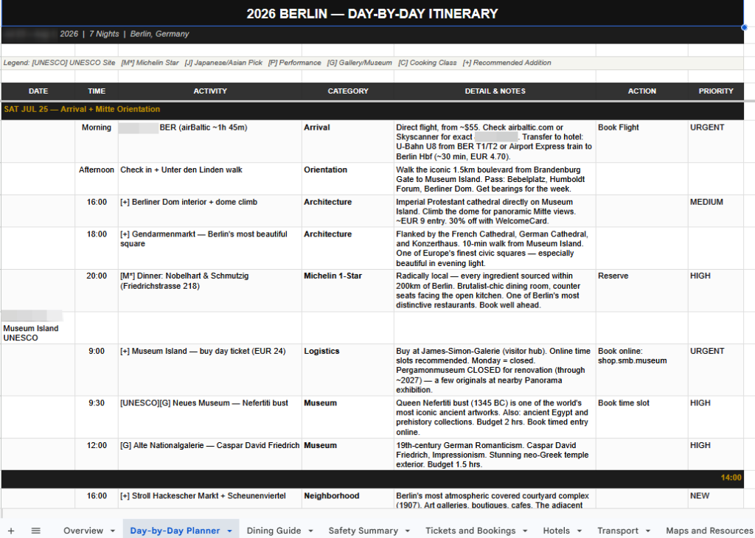Select the title cell 2026 BERLIN — DAY-BY-DAY ITINERARY
755x538 pixels.
pyautogui.click(x=372, y=13)
